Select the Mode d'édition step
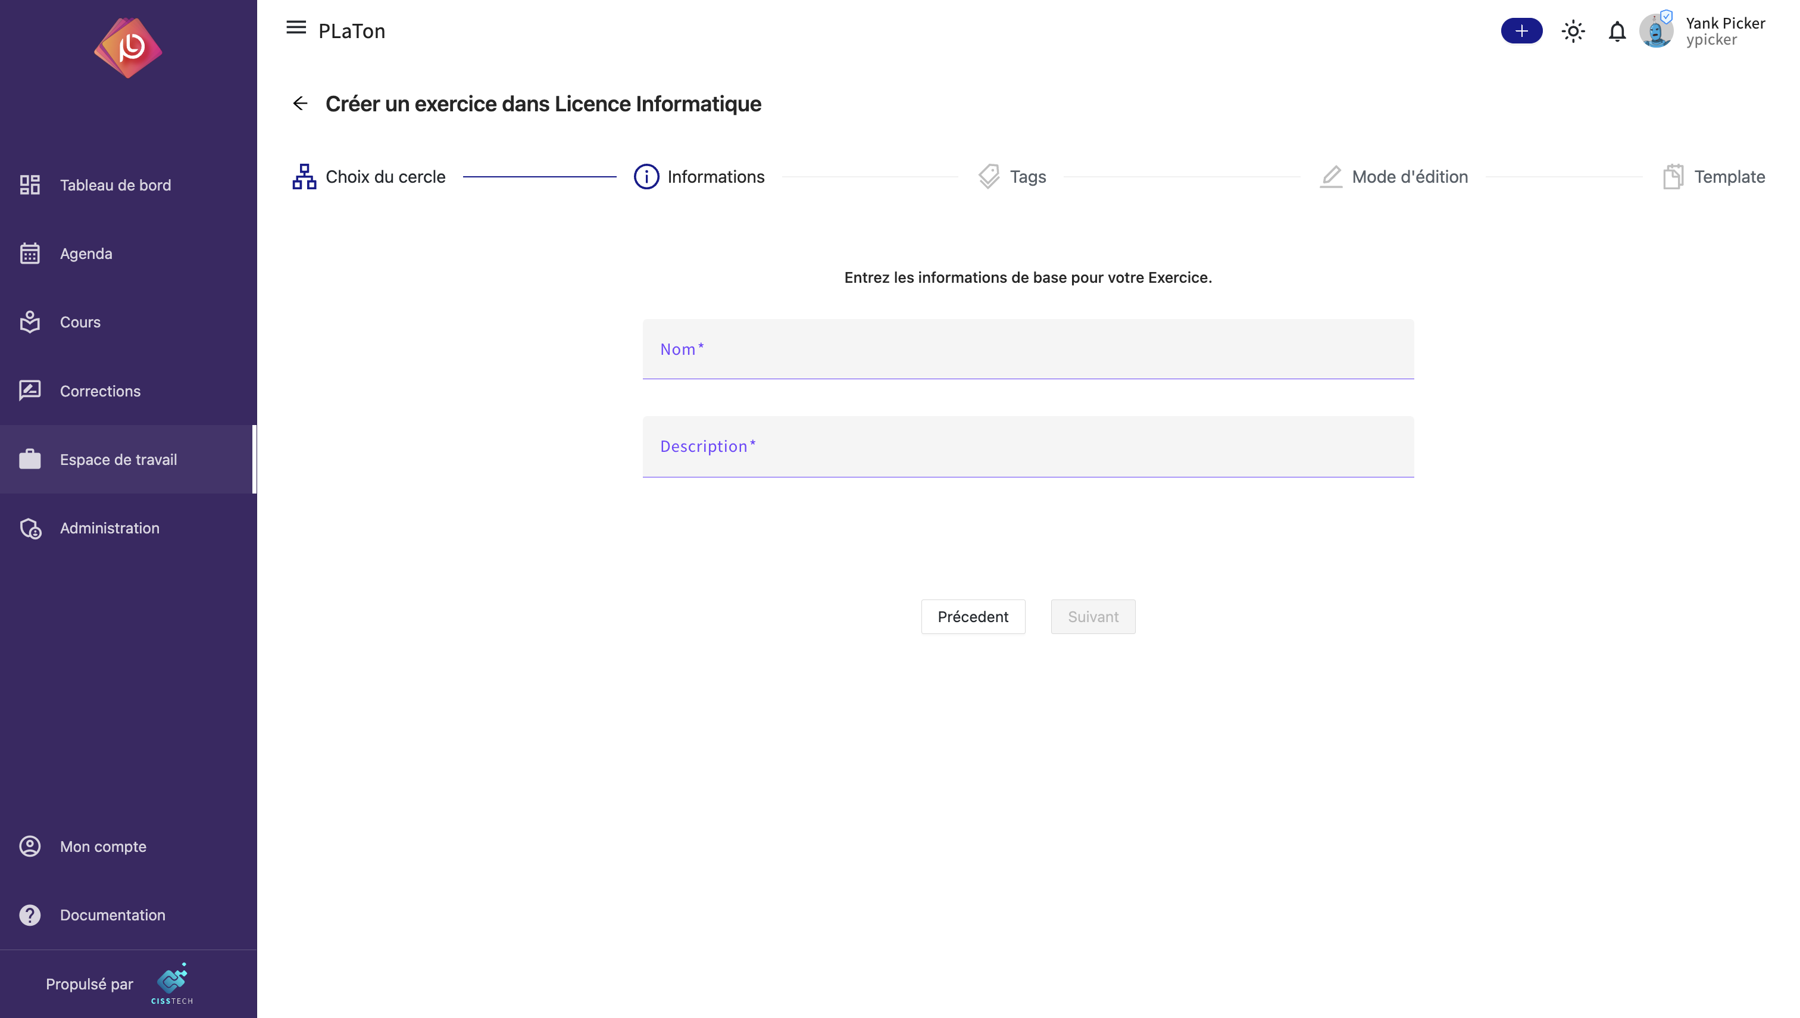Image resolution: width=1800 pixels, height=1018 pixels. click(x=1393, y=176)
